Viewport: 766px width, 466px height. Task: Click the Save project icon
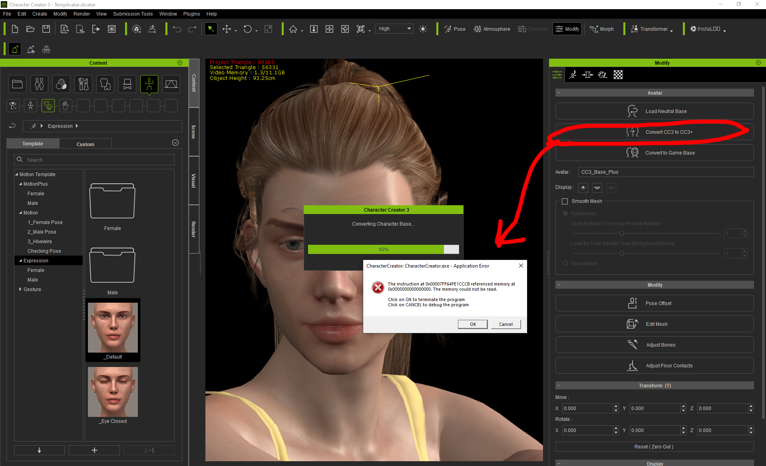pyautogui.click(x=46, y=29)
